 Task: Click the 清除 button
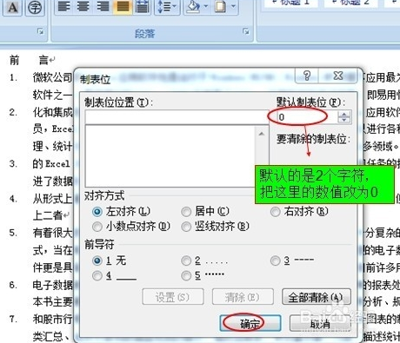243,297
